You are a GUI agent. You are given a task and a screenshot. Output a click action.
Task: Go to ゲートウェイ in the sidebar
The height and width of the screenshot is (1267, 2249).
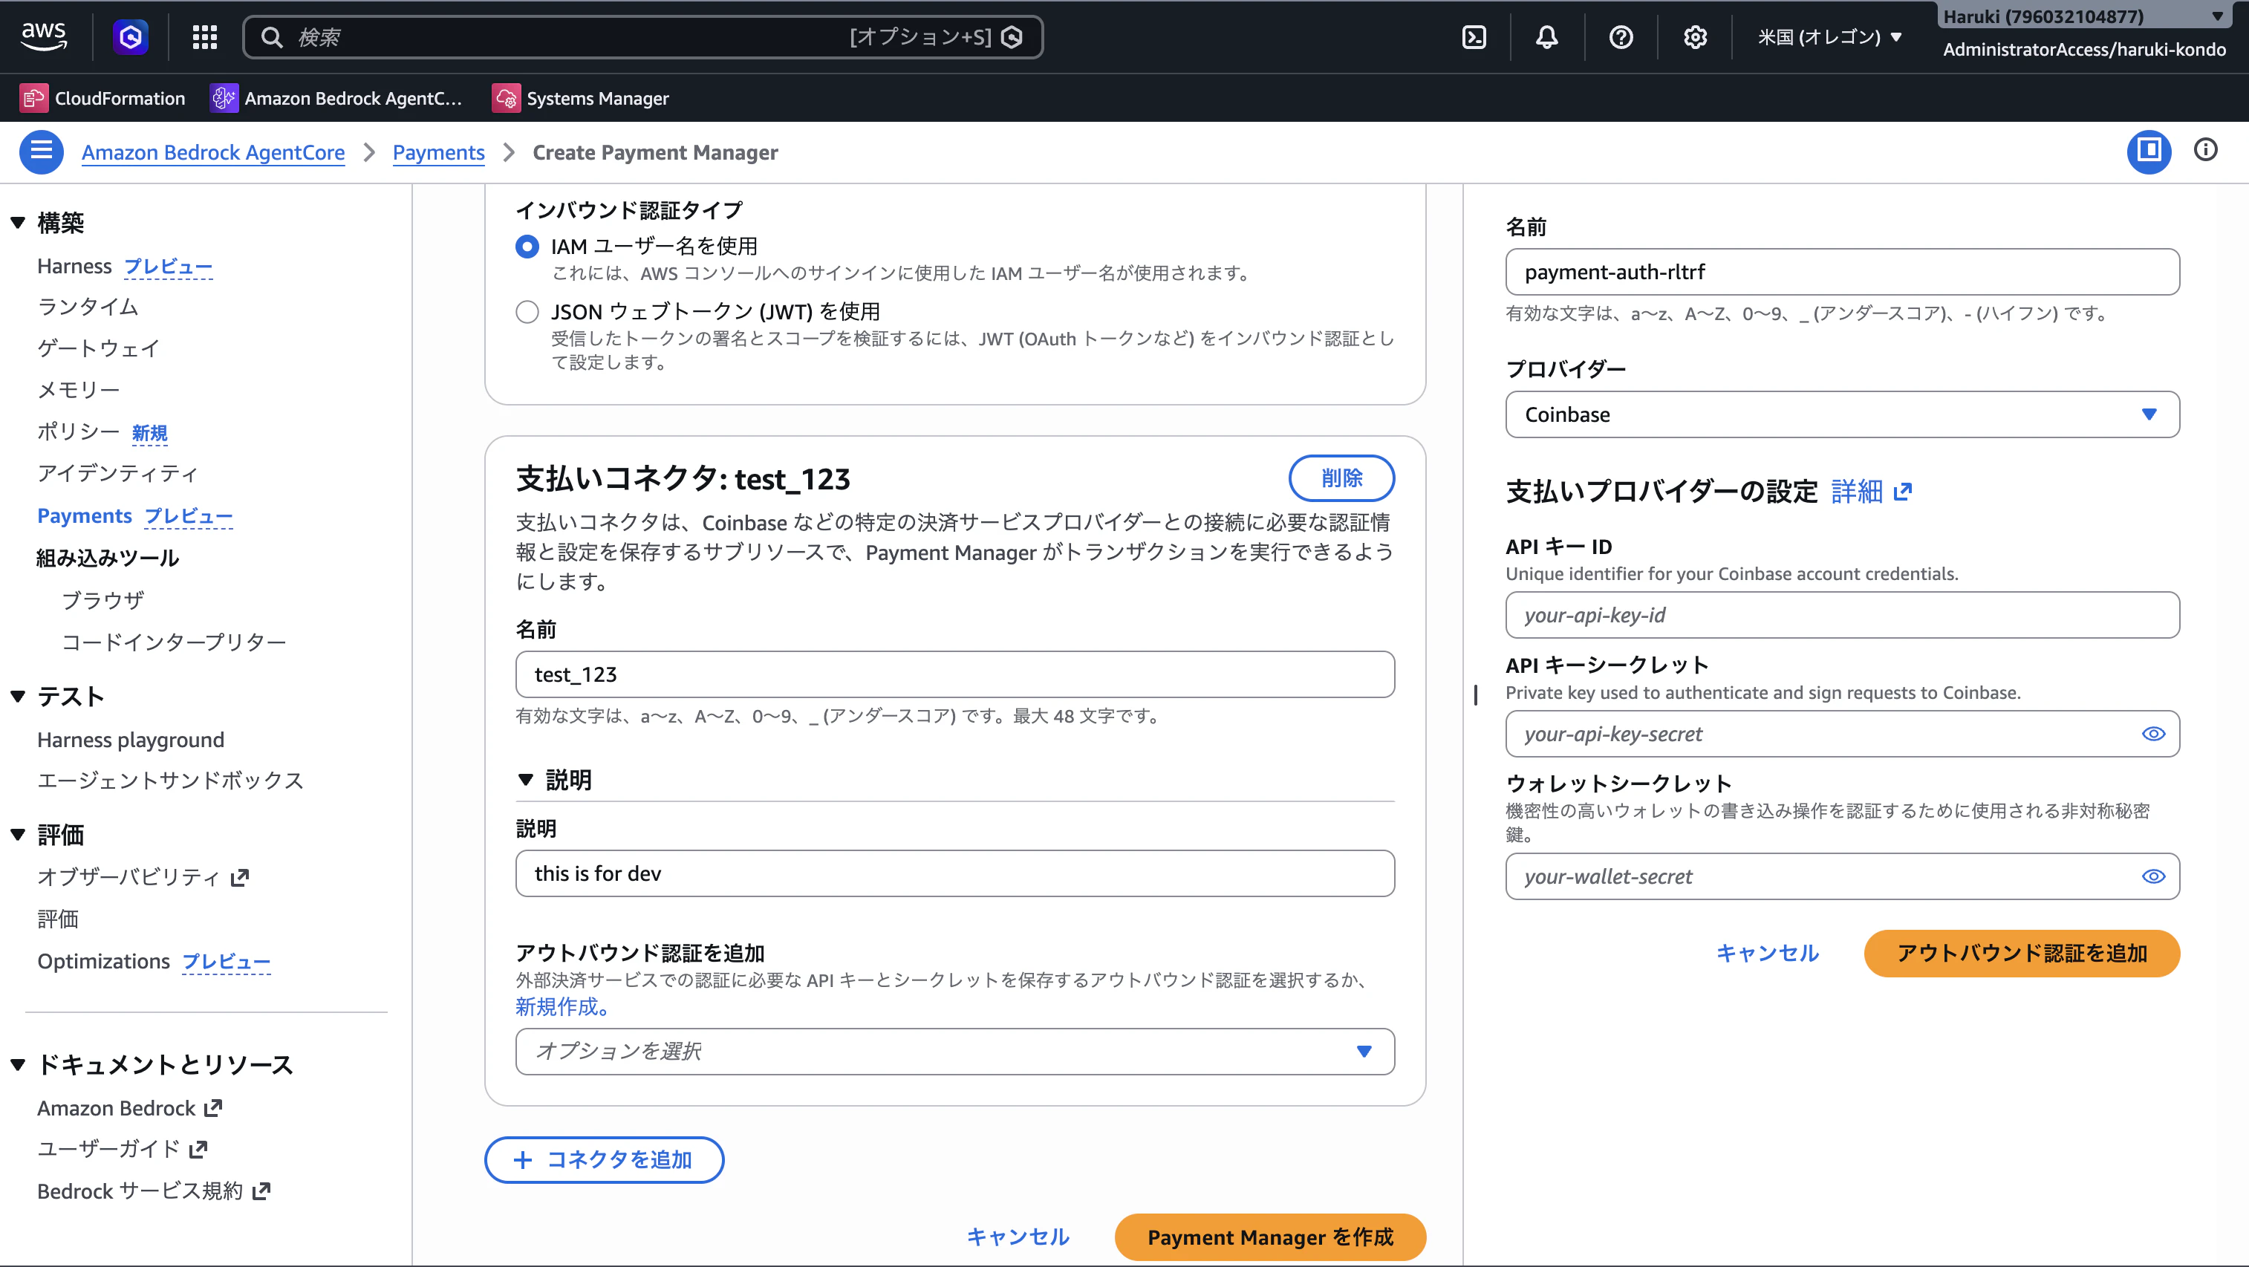(x=98, y=348)
